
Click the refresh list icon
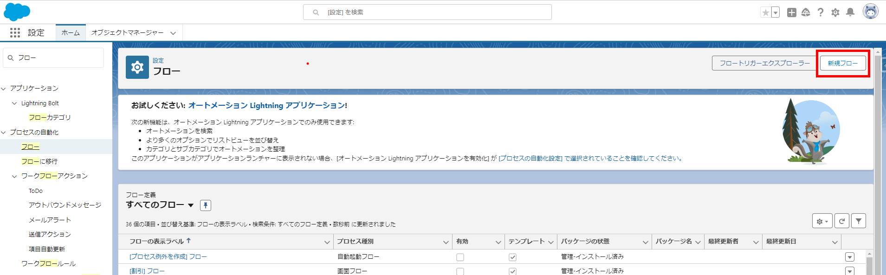tap(842, 221)
